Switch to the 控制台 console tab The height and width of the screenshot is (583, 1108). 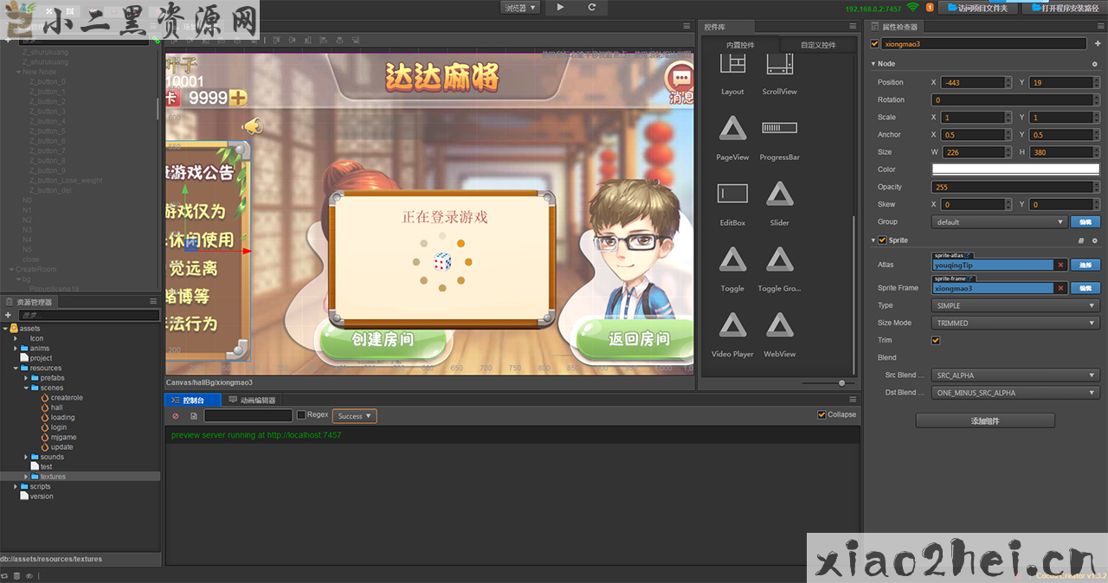pos(191,400)
